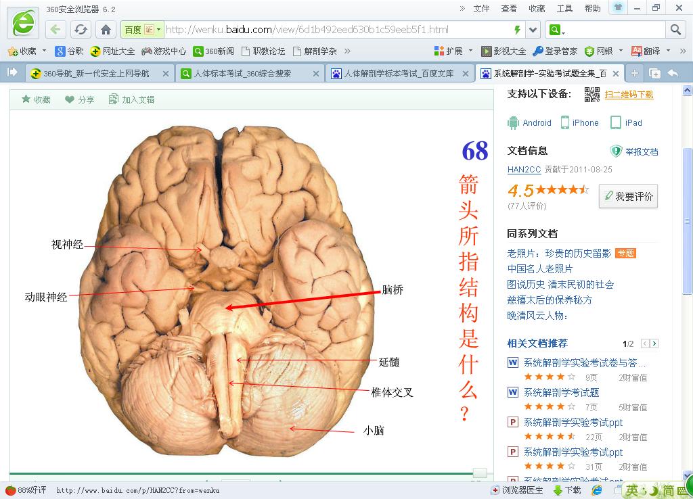693x499 pixels.
Task: Click the star rating row
Action: point(562,190)
